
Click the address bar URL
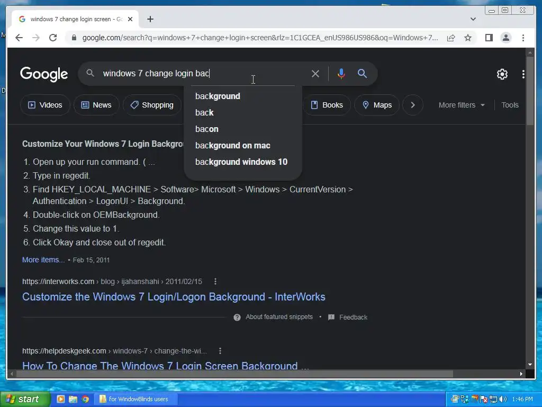260,38
